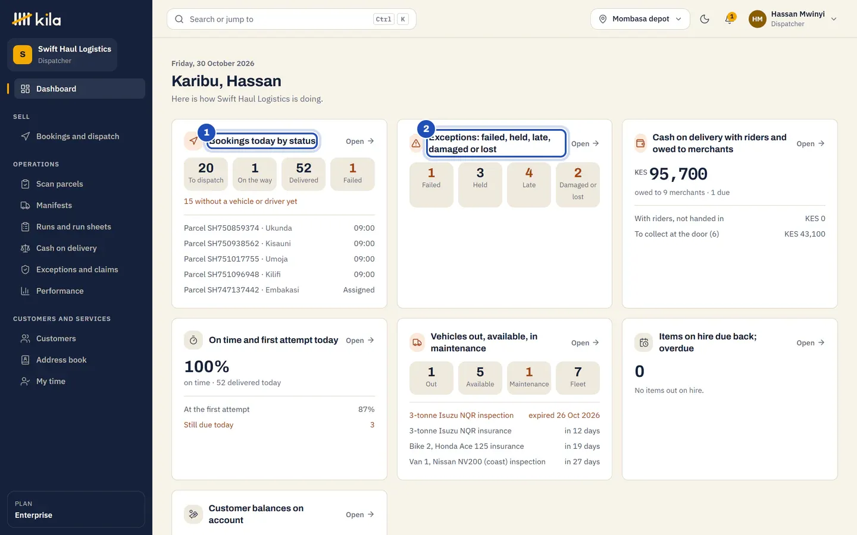The width and height of the screenshot is (857, 535).
Task: Toggle dark mode moon icon
Action: (x=705, y=19)
